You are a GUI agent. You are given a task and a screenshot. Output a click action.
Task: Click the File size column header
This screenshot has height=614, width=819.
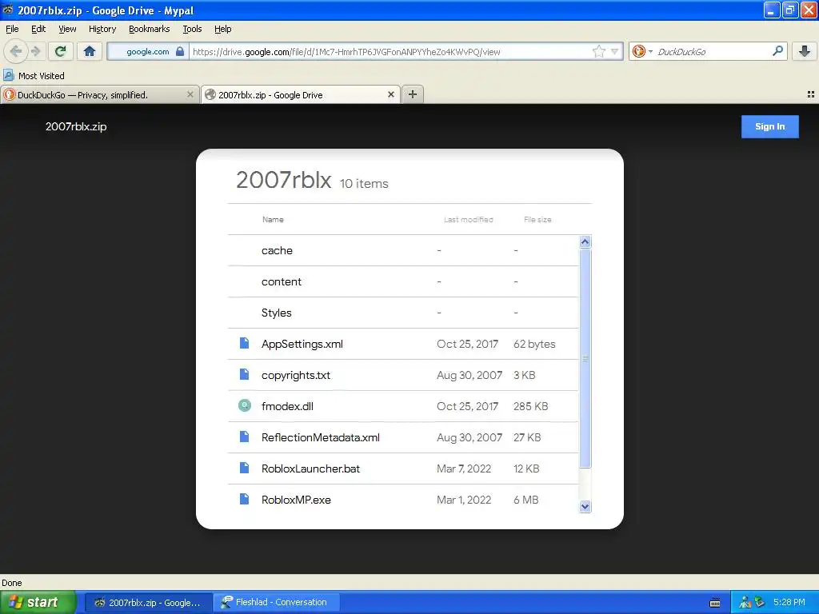537,219
